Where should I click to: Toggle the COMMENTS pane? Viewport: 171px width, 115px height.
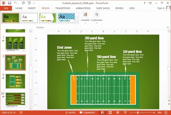pyautogui.click(x=87, y=113)
